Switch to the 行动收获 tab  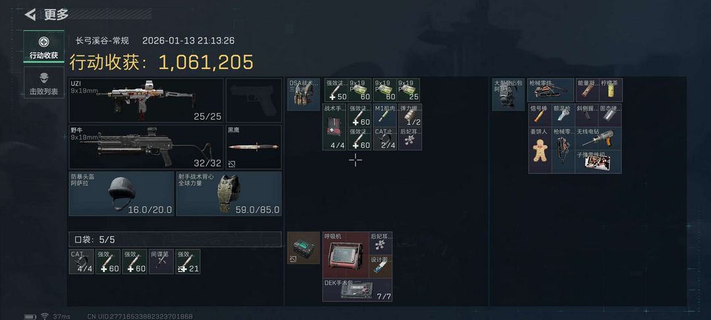click(44, 47)
